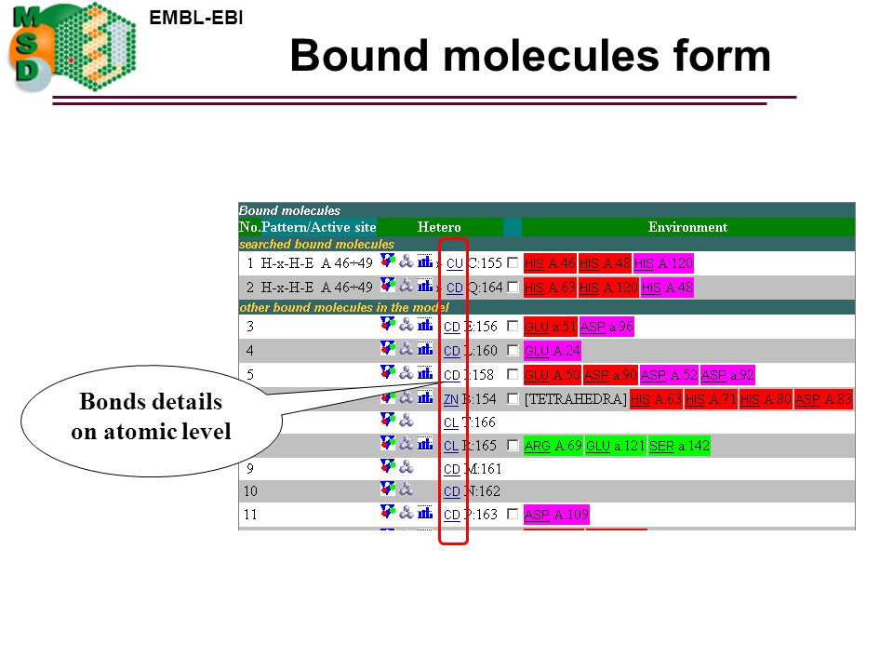Click the MSD logo at top left
This screenshot has width=893, height=670.
[73, 47]
